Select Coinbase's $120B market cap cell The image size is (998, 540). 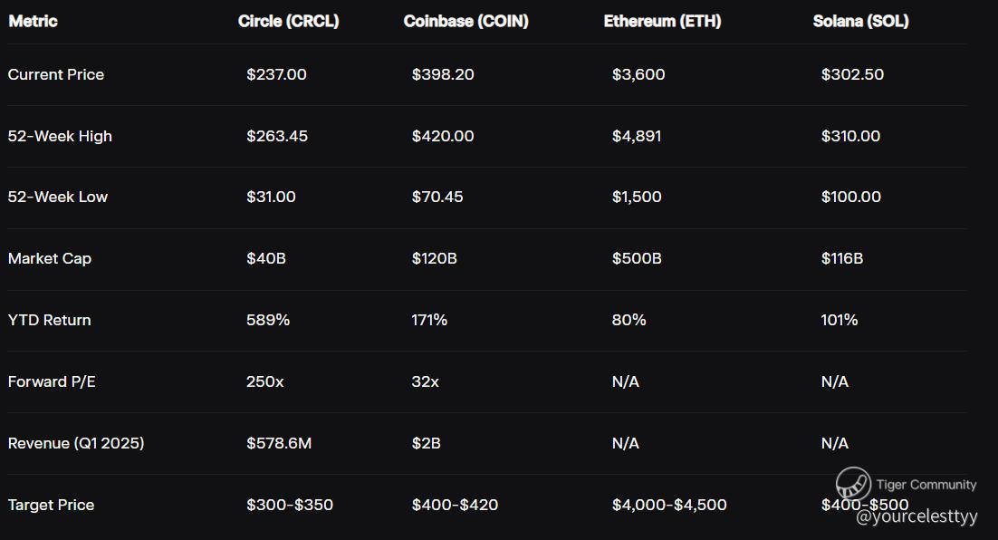[434, 259]
